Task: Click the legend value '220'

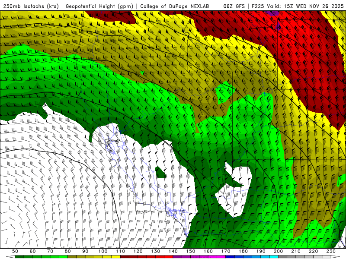Action: pos(313,251)
